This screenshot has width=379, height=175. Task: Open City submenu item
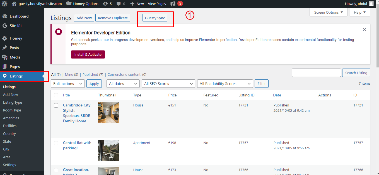pyautogui.click(x=6, y=149)
